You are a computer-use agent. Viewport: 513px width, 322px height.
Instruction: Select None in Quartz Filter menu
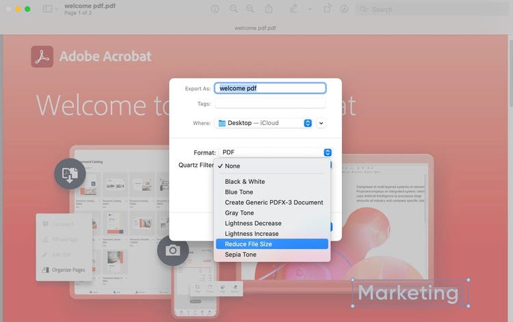pos(272,166)
